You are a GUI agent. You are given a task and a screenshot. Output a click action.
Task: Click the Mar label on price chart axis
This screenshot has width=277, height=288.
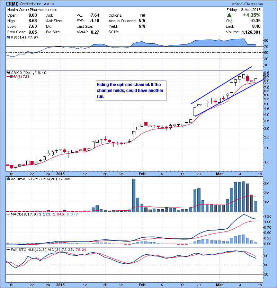click(x=219, y=174)
